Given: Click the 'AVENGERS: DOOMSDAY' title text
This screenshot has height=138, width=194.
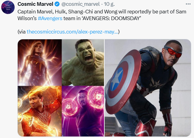Looking at the screenshot, I should (x=111, y=18).
